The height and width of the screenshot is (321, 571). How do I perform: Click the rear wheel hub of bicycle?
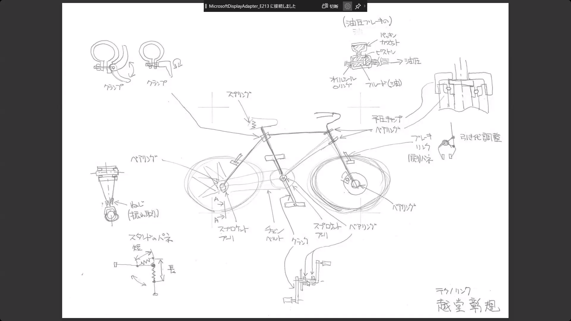(222, 187)
